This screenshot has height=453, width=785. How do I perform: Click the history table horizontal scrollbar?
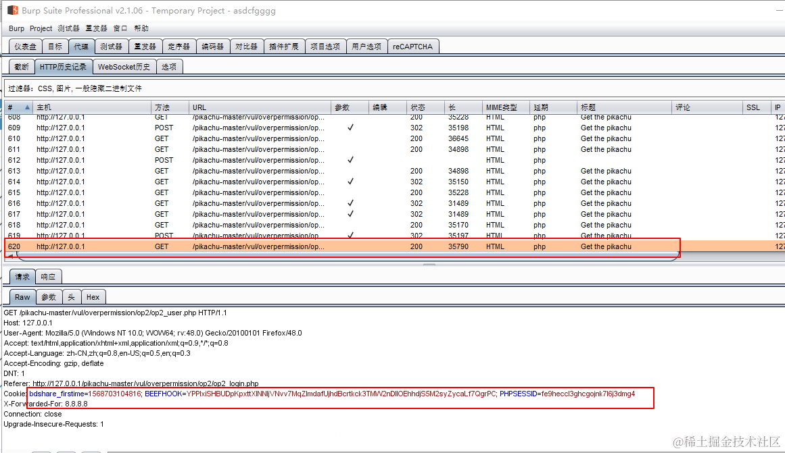[348, 256]
